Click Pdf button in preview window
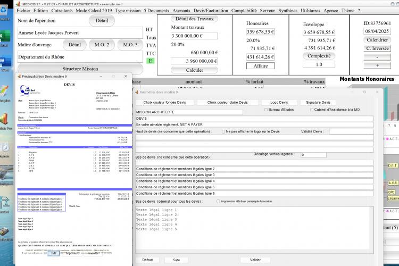The image size is (399, 266). (x=53, y=253)
